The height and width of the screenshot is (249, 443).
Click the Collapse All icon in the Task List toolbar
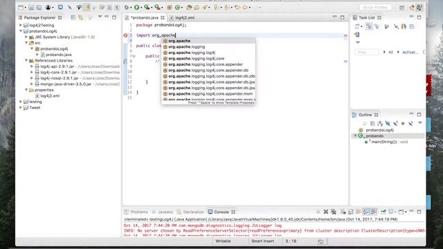click(x=412, y=26)
